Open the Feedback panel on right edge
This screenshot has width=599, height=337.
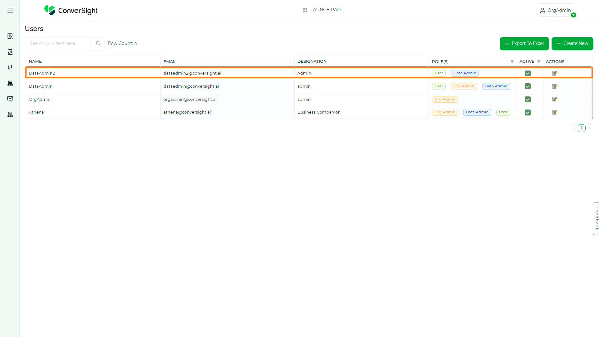(x=596, y=218)
